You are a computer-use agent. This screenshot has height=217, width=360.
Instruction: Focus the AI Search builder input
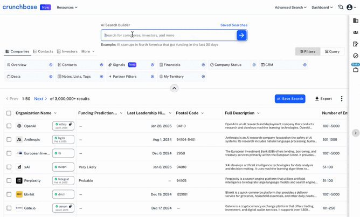point(169,35)
